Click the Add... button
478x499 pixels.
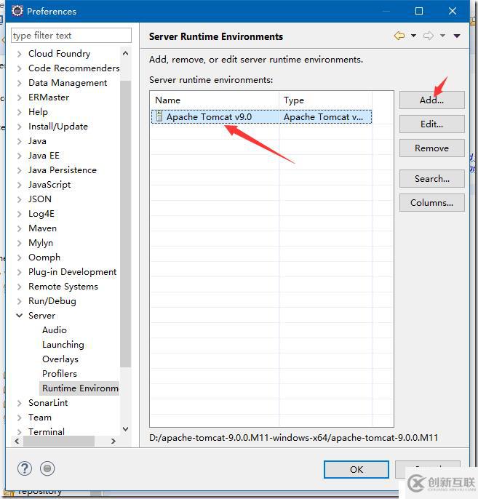pos(432,100)
